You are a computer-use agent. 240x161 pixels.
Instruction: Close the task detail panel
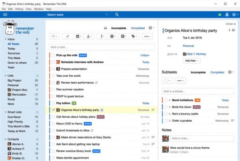(230, 24)
